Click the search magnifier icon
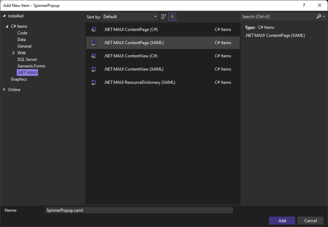 pos(319,16)
